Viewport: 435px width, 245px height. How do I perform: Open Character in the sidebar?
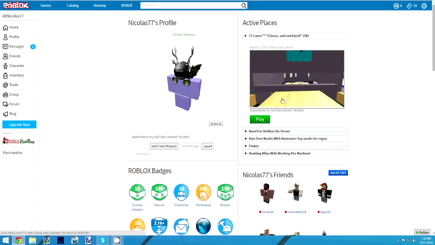[17, 66]
